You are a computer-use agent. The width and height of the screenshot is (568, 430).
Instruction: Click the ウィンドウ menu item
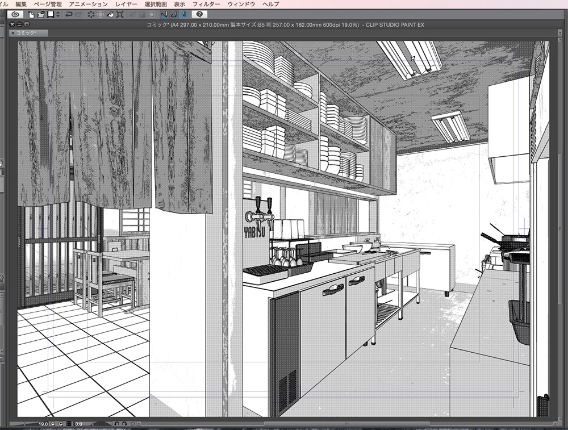tap(241, 4)
